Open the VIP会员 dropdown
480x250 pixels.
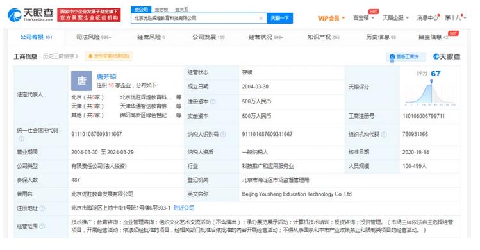click(x=331, y=18)
